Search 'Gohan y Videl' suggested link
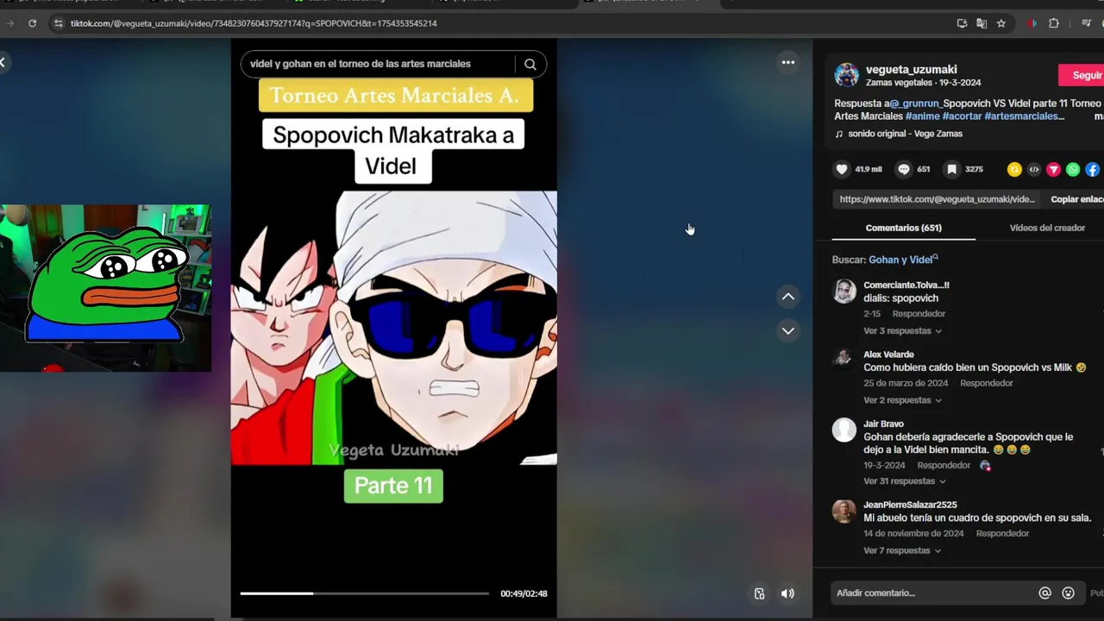1104x621 pixels. 903,260
